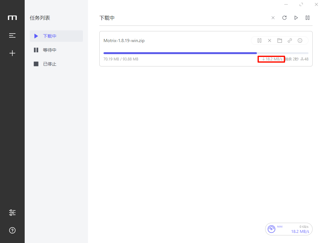
Task: Close the Motrix window
Action: (x=316, y=4)
